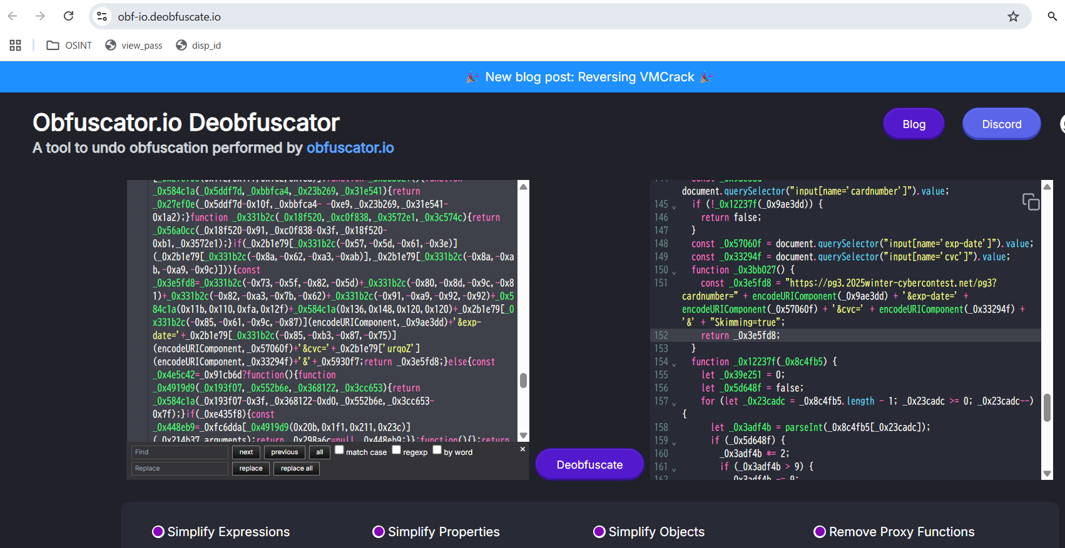Click the Blog button
1065x548 pixels.
click(x=914, y=124)
